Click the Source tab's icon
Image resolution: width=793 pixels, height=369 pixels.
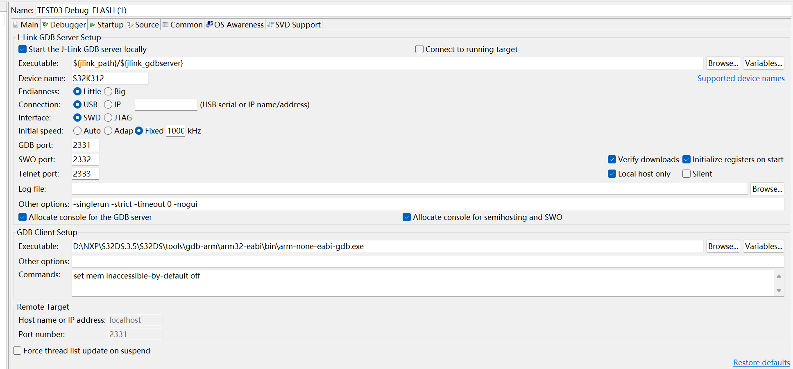[131, 24]
